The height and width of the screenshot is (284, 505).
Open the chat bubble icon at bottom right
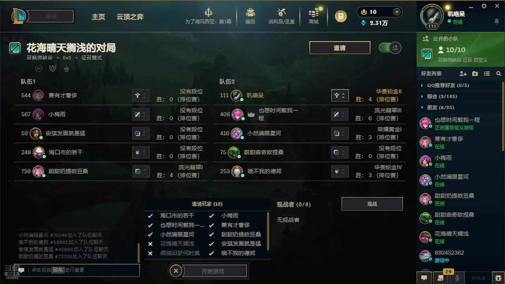coord(424,278)
